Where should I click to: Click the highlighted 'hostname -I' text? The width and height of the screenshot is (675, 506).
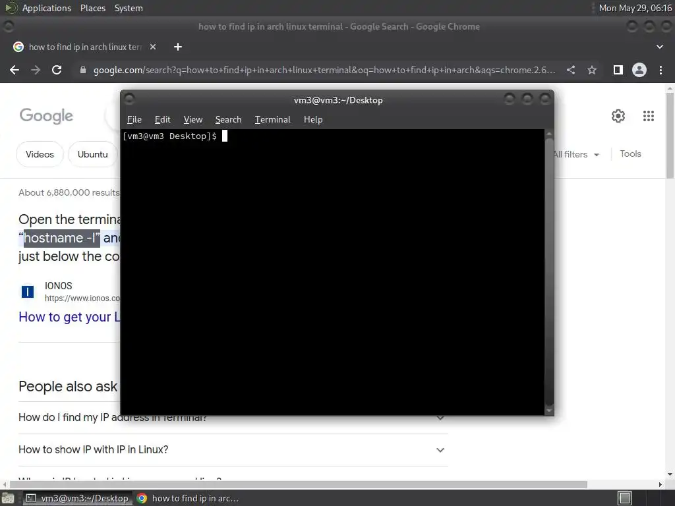point(61,238)
